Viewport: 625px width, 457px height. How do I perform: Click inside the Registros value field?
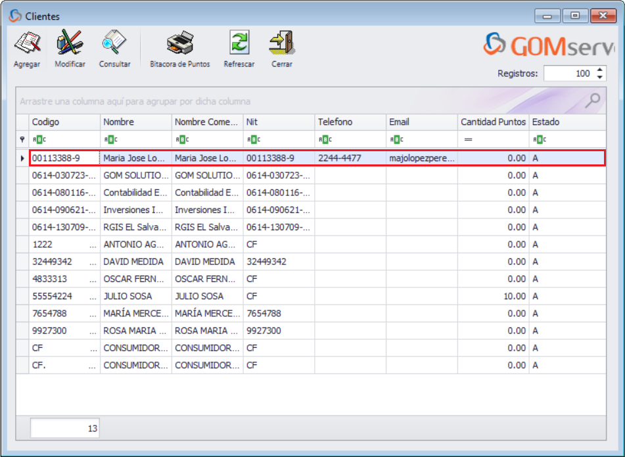tap(578, 73)
